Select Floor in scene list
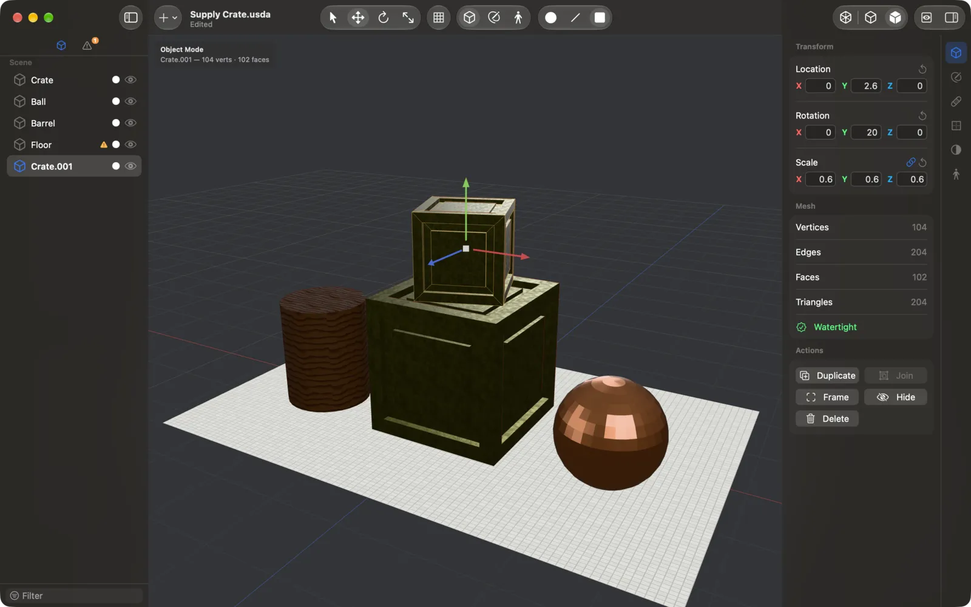The image size is (971, 607). pos(74,144)
